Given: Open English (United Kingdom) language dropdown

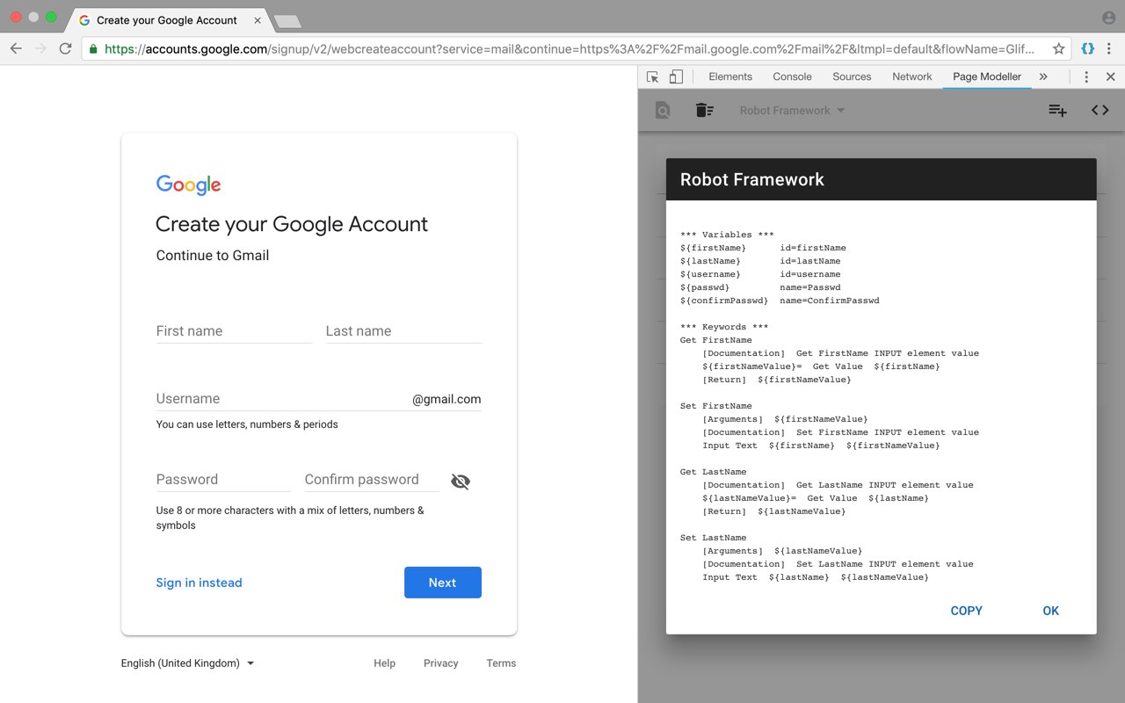Looking at the screenshot, I should pyautogui.click(x=188, y=663).
